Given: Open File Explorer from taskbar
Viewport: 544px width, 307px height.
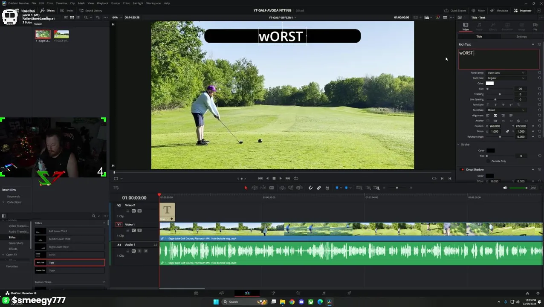Looking at the screenshot, I should pos(282,302).
